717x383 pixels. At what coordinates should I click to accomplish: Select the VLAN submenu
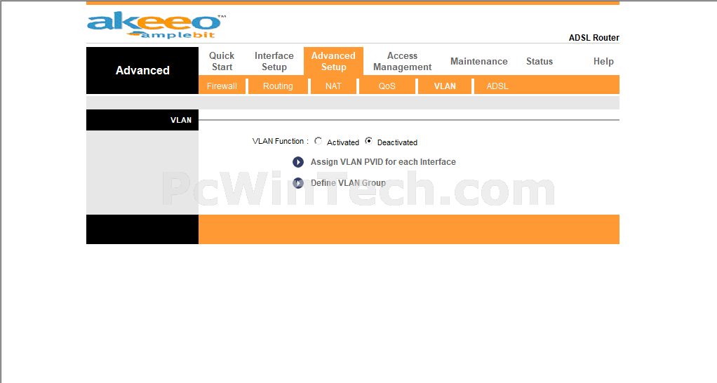coord(445,86)
